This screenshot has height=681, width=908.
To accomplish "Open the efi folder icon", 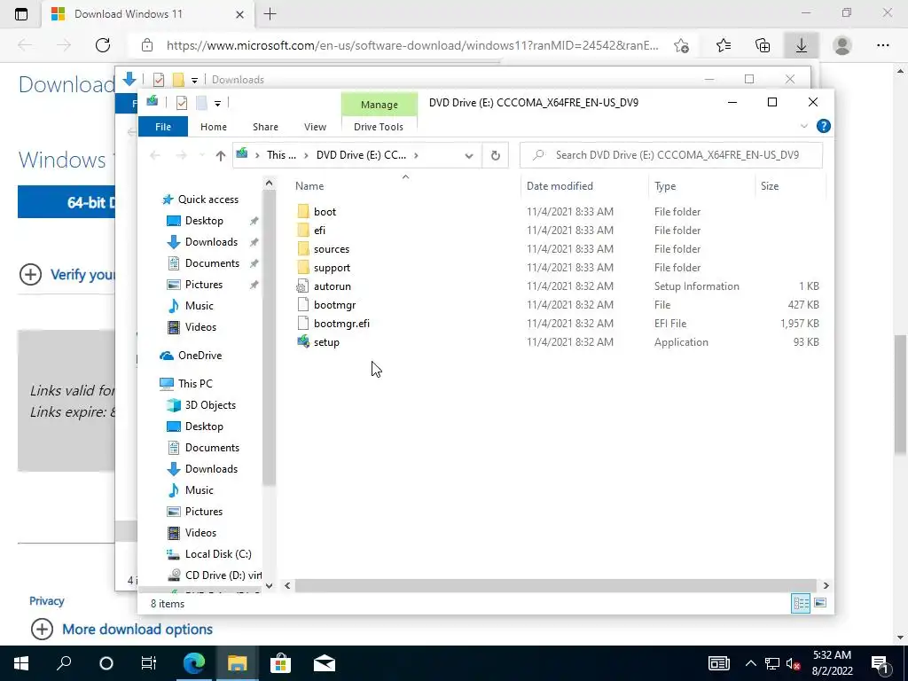I will pyautogui.click(x=303, y=231).
